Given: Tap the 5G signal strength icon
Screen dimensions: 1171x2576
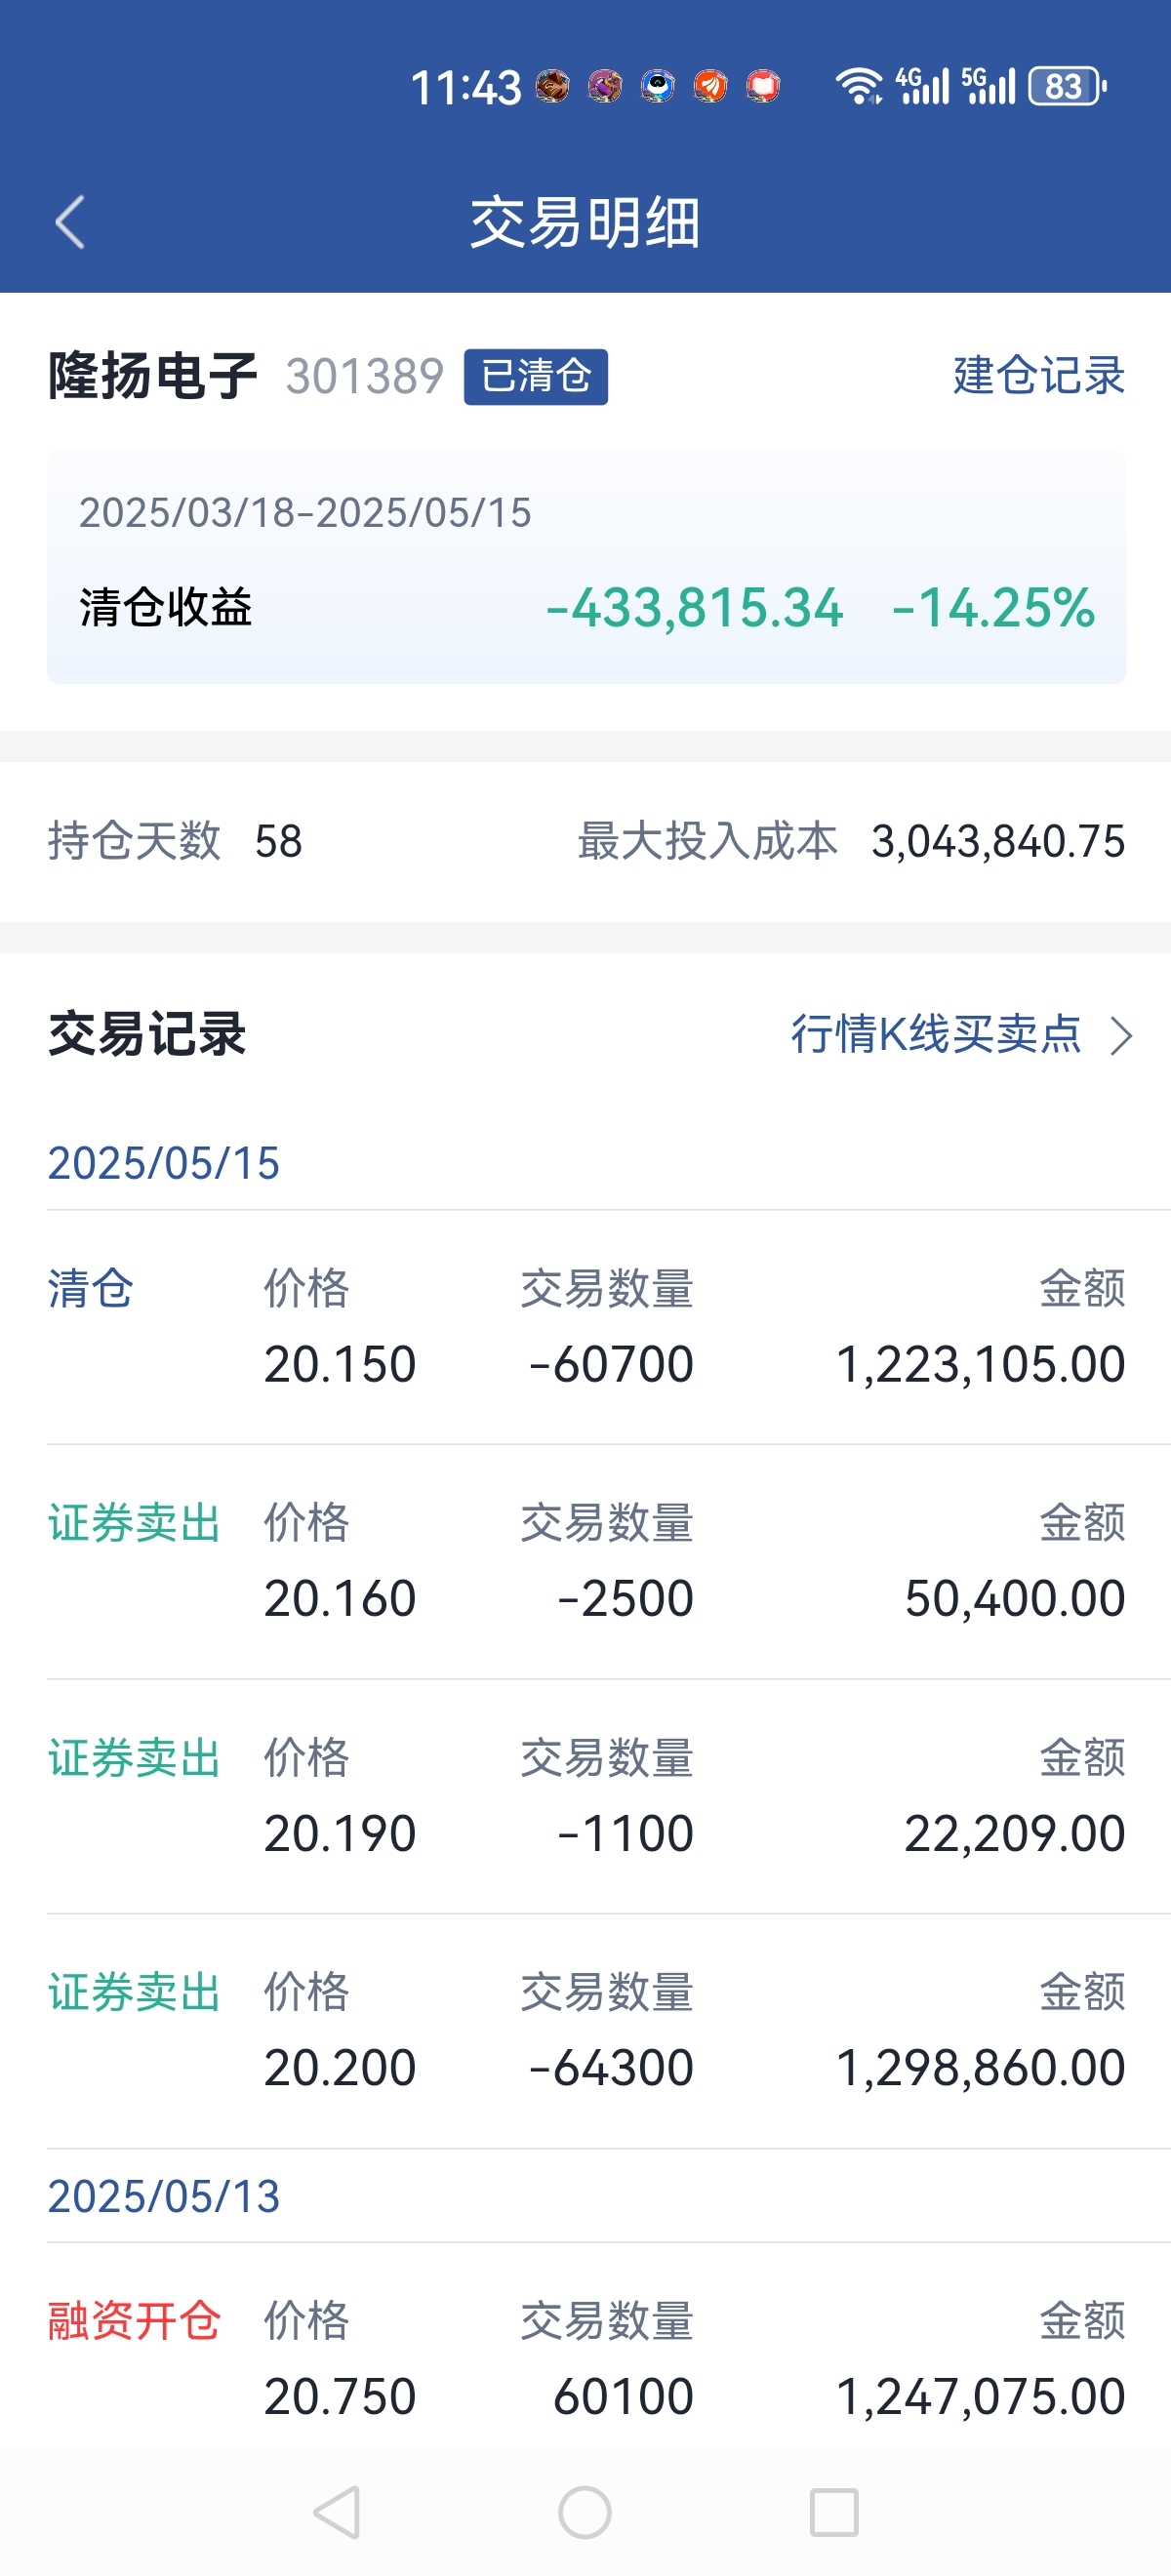Looking at the screenshot, I should click(988, 86).
